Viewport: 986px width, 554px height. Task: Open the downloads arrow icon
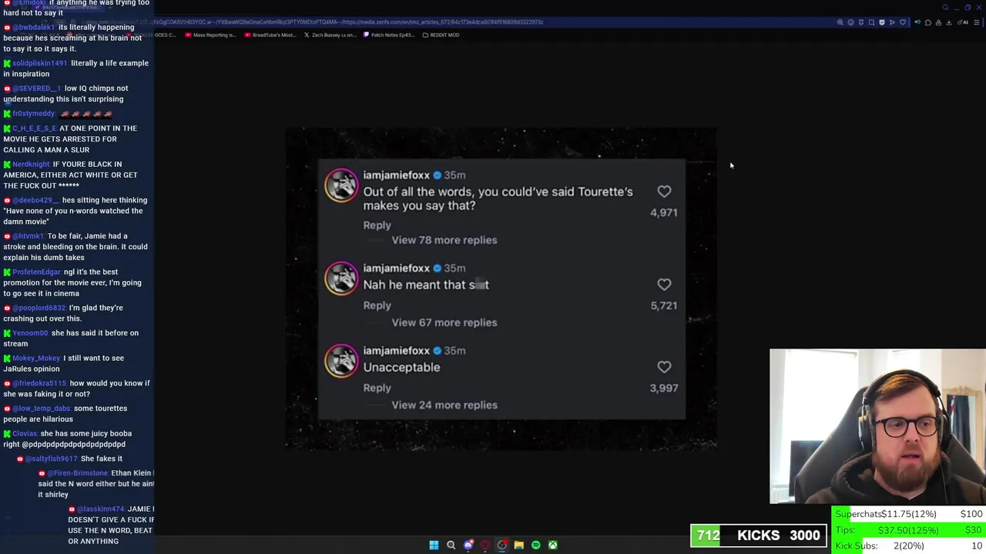[949, 22]
